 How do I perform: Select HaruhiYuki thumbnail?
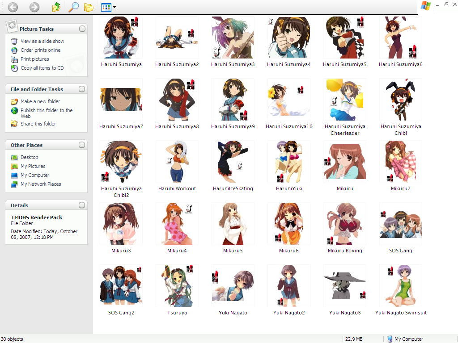pos(289,162)
